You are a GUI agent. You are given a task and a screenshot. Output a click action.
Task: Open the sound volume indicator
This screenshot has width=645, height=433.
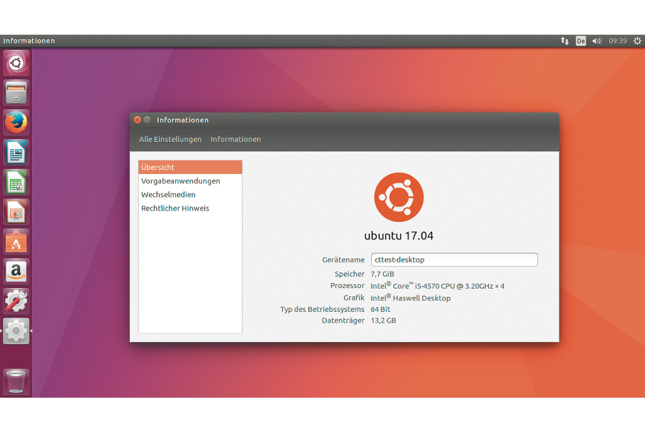(597, 41)
